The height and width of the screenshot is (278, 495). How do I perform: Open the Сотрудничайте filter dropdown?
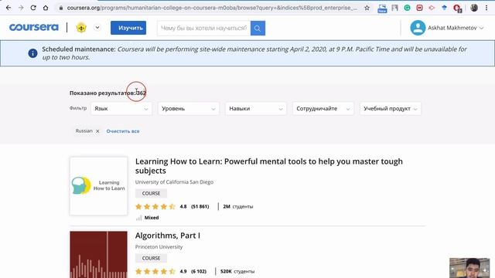[323, 108]
